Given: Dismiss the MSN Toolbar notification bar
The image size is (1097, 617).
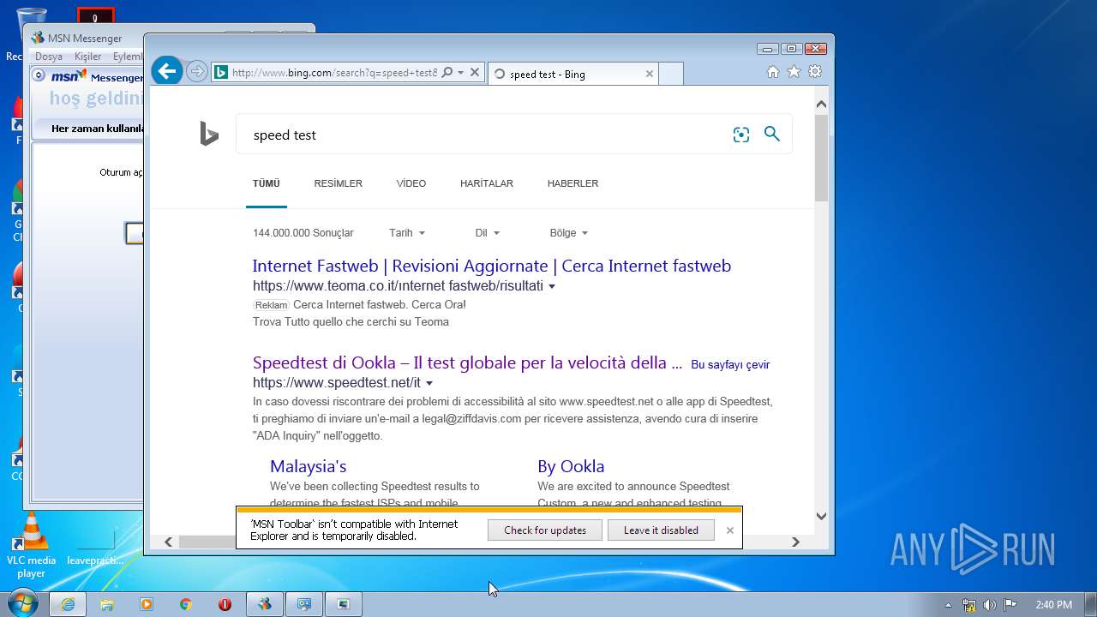Looking at the screenshot, I should (x=729, y=530).
